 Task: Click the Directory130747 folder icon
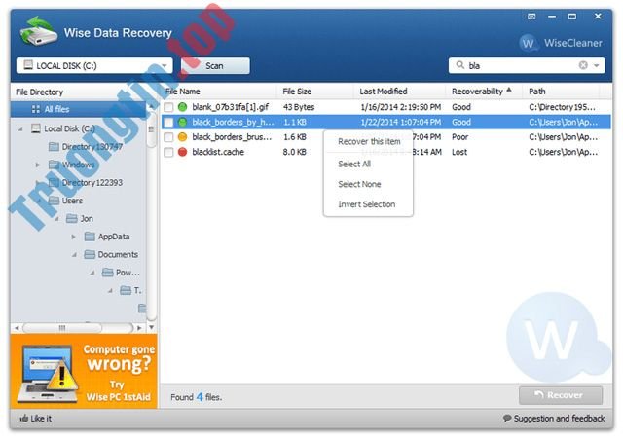point(54,147)
